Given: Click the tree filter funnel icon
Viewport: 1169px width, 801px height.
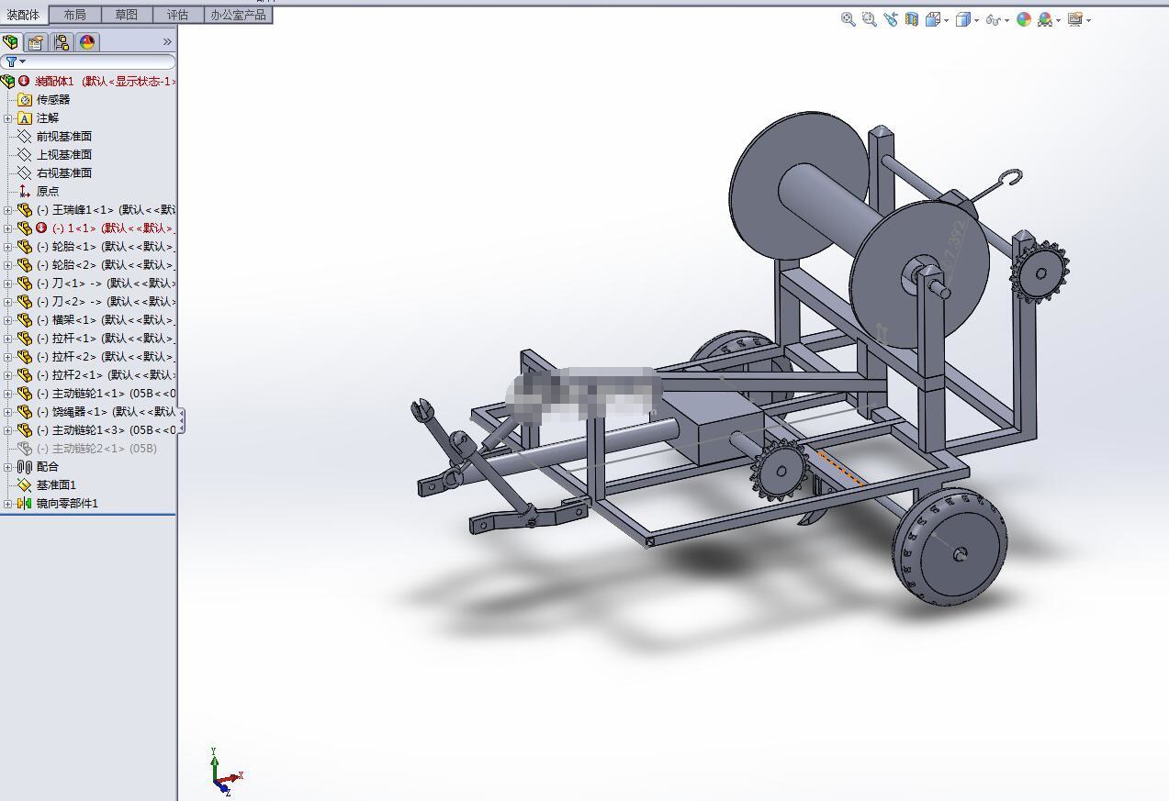Looking at the screenshot, I should click(x=12, y=61).
